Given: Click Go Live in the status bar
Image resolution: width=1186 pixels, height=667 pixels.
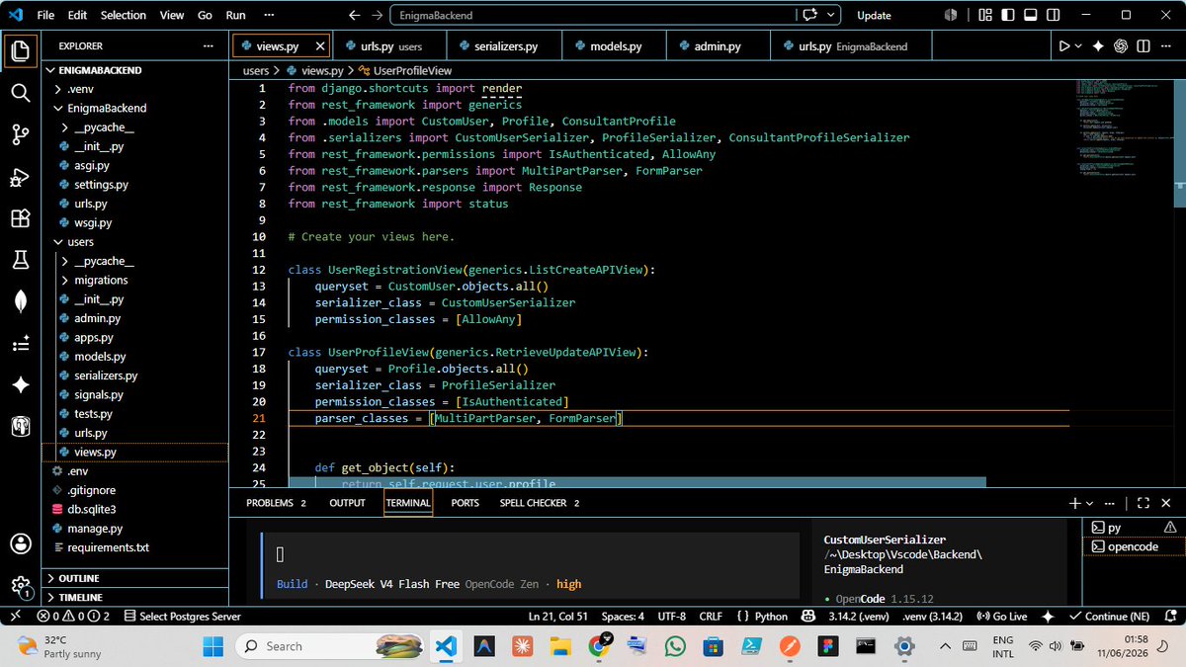Looking at the screenshot, I should tap(1001, 616).
